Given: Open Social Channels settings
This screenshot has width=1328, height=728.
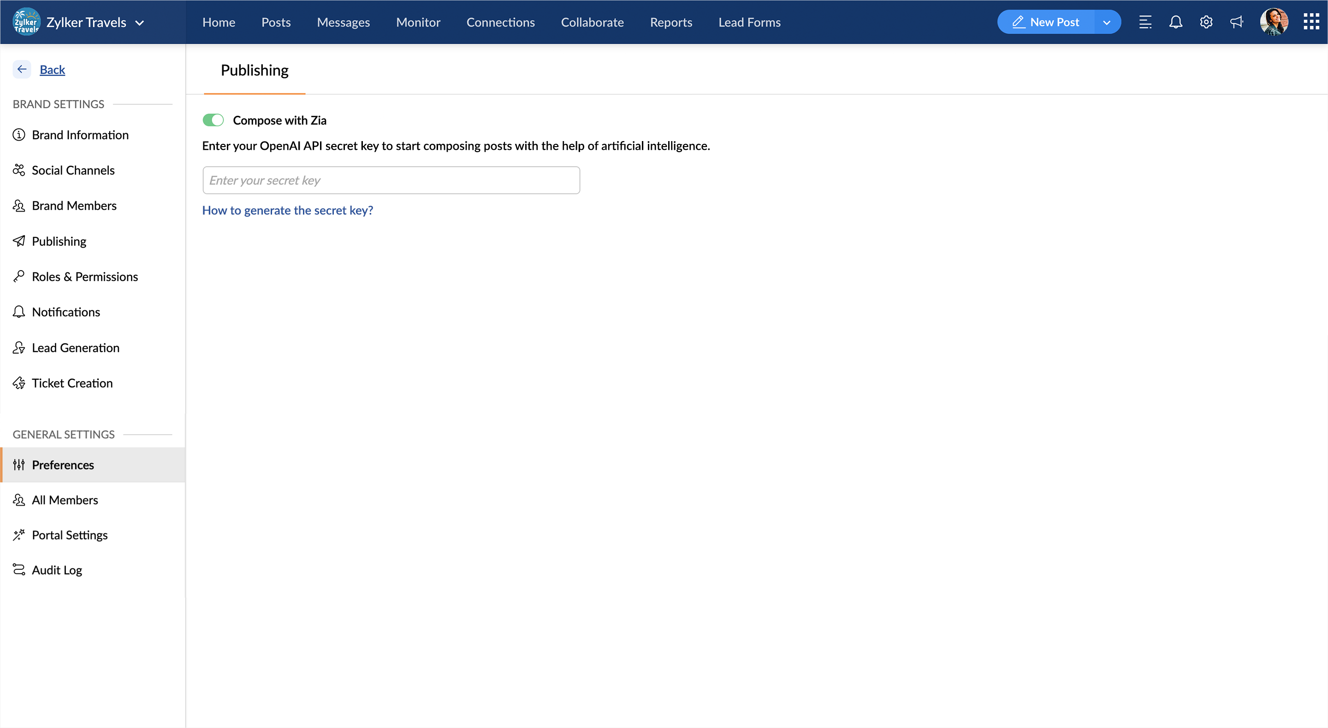Looking at the screenshot, I should (73, 170).
